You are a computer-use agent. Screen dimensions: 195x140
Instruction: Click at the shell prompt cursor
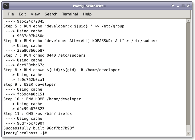click(x=49, y=133)
